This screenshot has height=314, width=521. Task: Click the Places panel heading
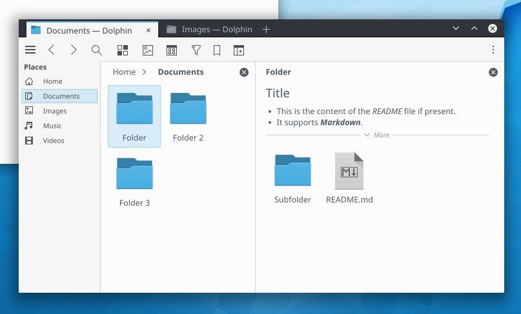(36, 67)
